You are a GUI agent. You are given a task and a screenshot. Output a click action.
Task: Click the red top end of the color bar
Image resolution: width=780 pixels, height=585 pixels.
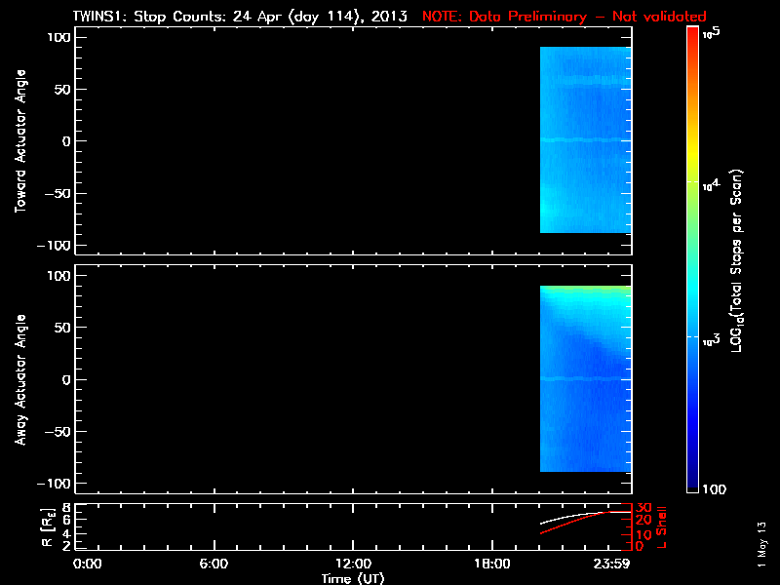[x=692, y=35]
